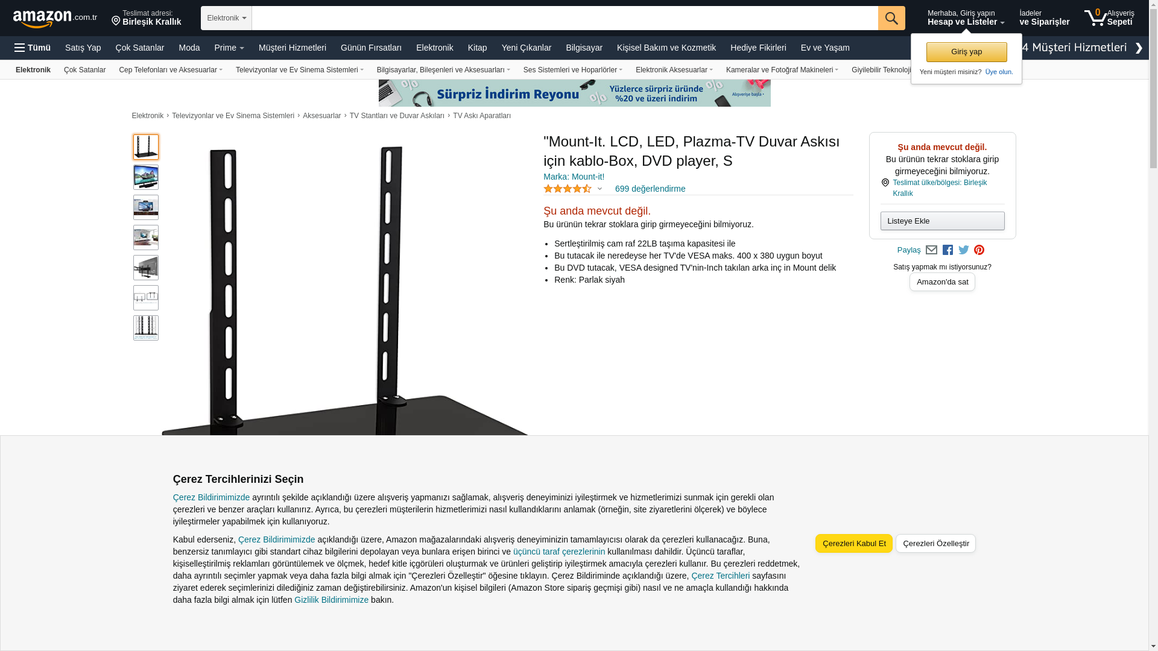Select the second product thumbnail image

coord(146,177)
